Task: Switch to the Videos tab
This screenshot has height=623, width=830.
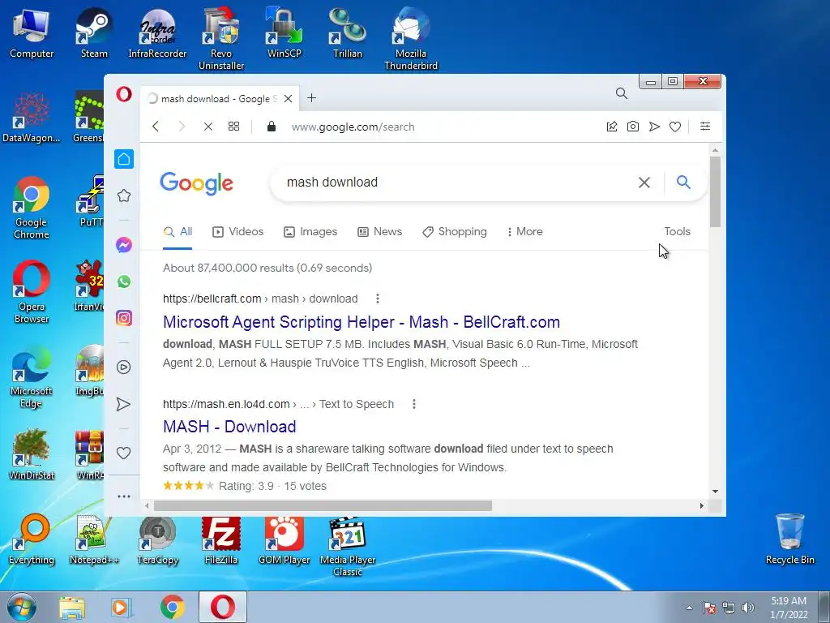Action: pos(237,231)
